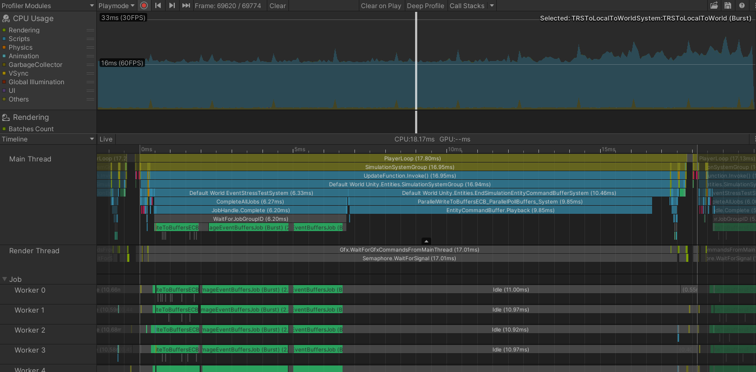Open the Timeline view type dropdown
This screenshot has width=756, height=372.
(48, 139)
